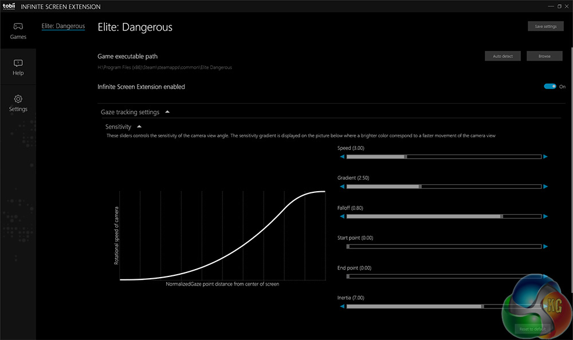Click the Falloff slider track

444,216
